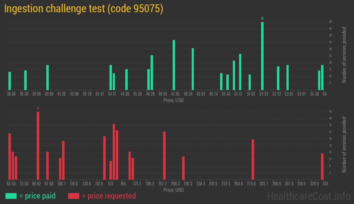Click the rightmost red bar near 341
This screenshot has height=204, width=354.
coord(322,166)
